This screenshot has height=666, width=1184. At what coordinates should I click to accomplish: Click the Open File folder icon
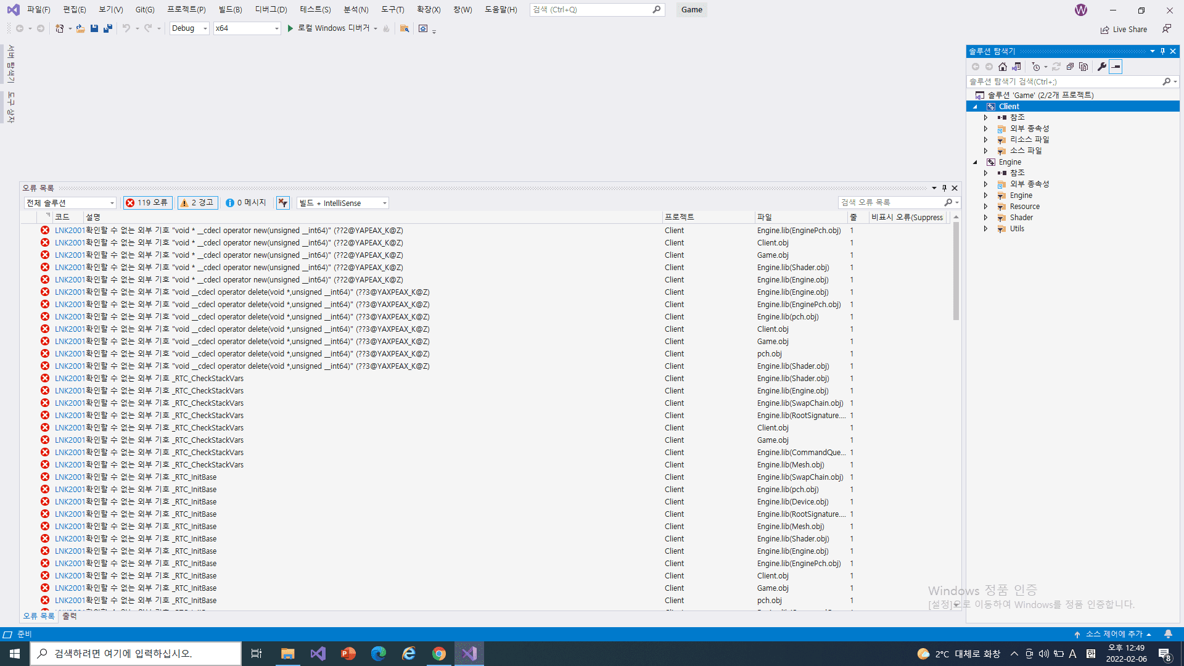[80, 28]
